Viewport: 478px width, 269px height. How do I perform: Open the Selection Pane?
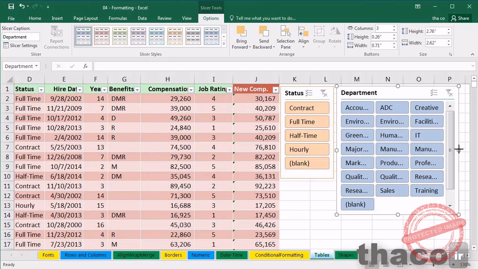[286, 38]
